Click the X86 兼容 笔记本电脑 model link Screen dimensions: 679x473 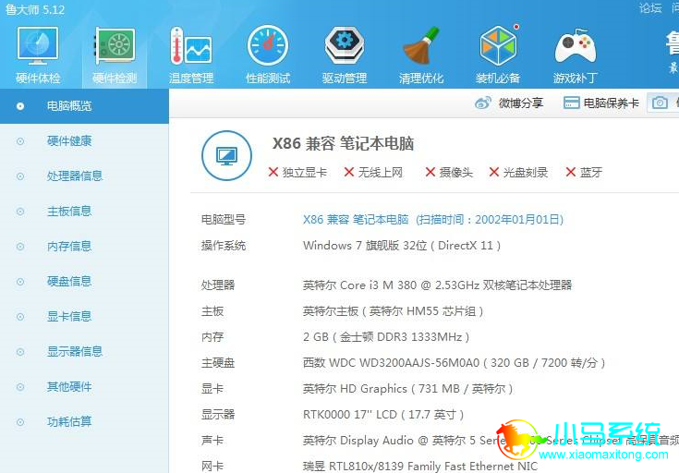click(x=356, y=220)
